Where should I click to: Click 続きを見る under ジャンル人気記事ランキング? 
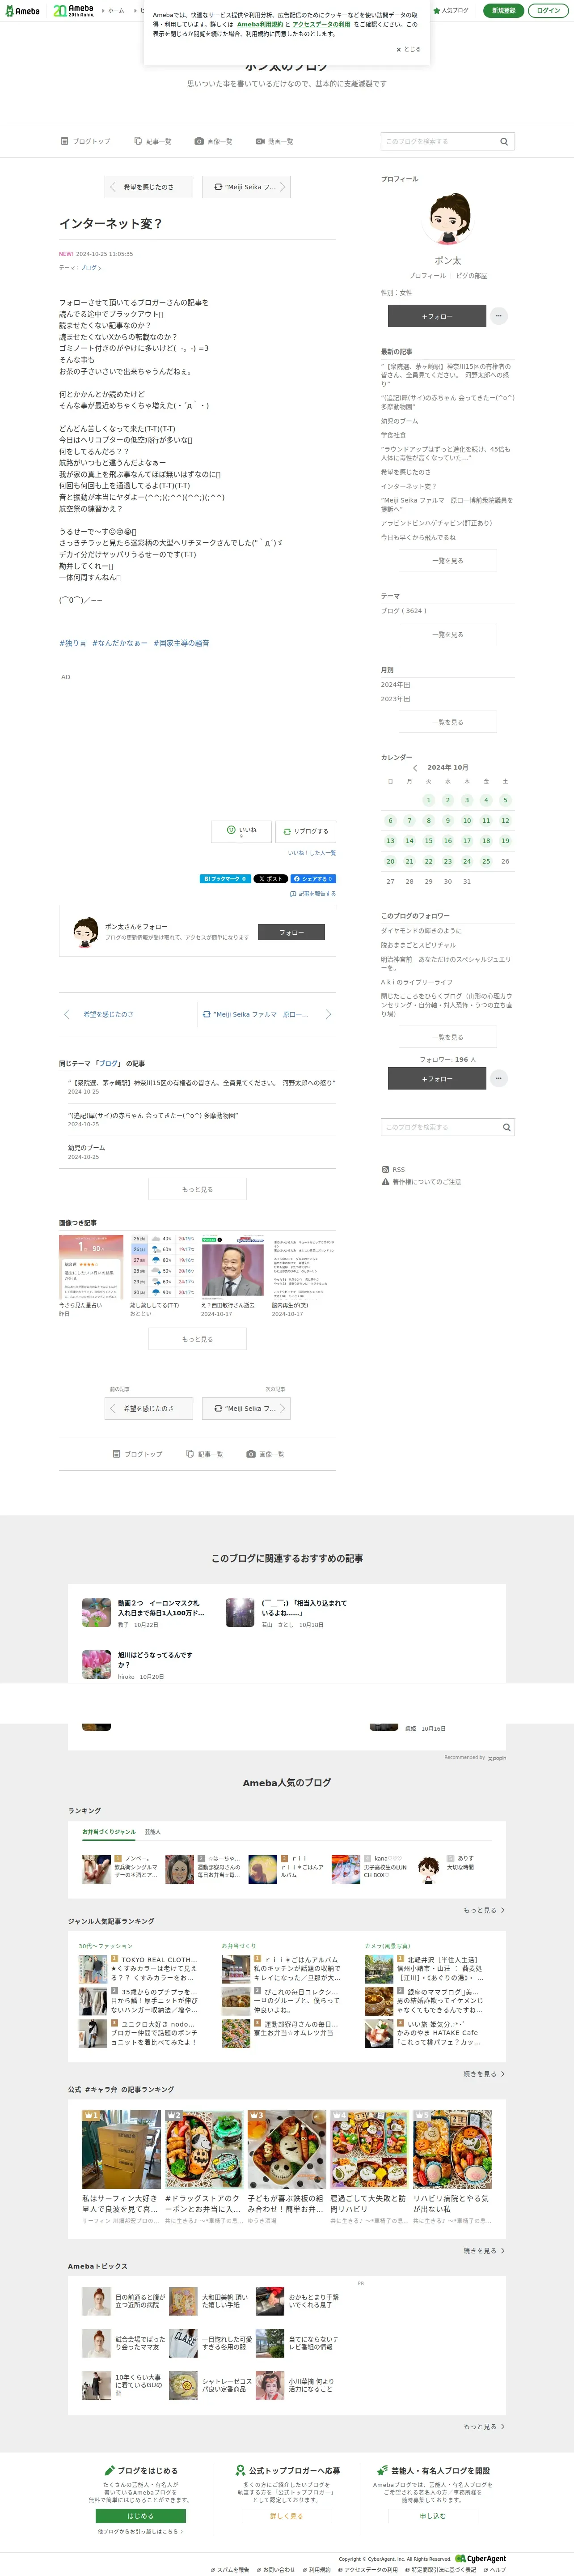click(483, 2074)
